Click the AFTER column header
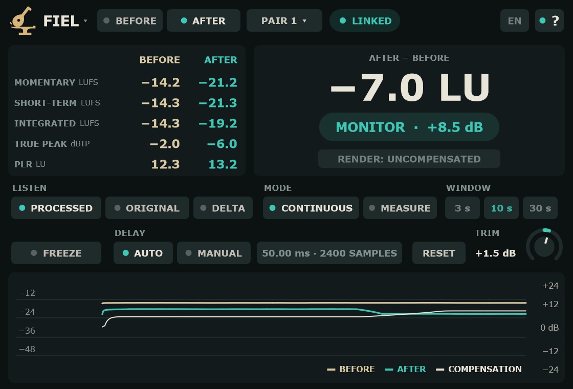573x389 pixels. pyautogui.click(x=221, y=60)
